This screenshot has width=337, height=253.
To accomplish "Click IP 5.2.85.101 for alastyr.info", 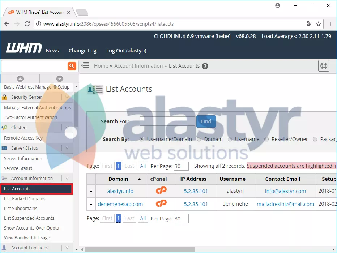I will click(x=196, y=191).
